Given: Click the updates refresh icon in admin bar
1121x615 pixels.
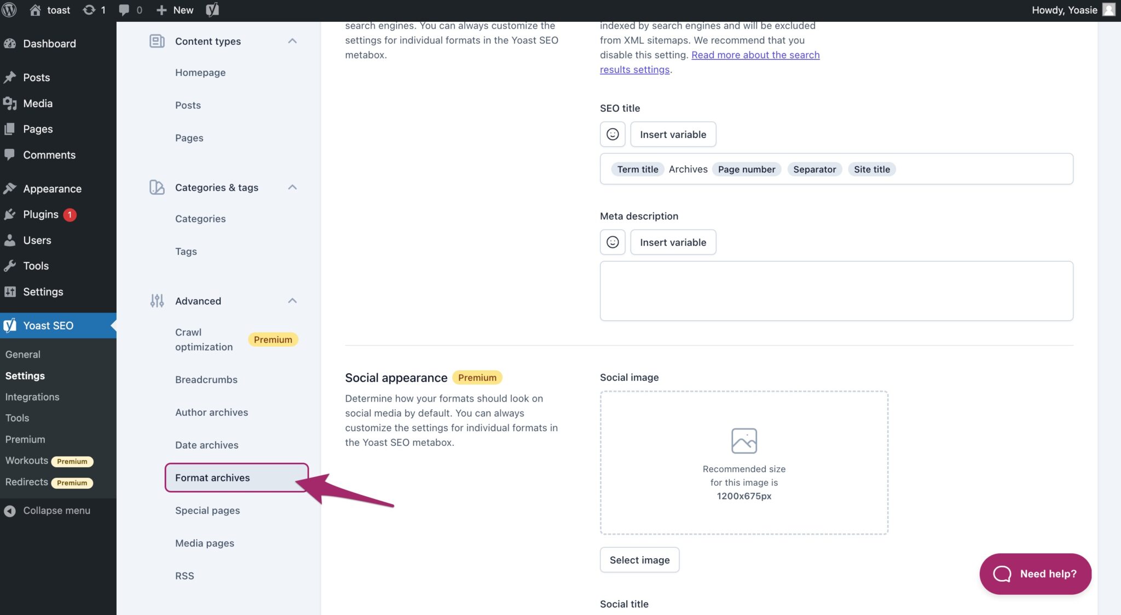Looking at the screenshot, I should coord(88,10).
